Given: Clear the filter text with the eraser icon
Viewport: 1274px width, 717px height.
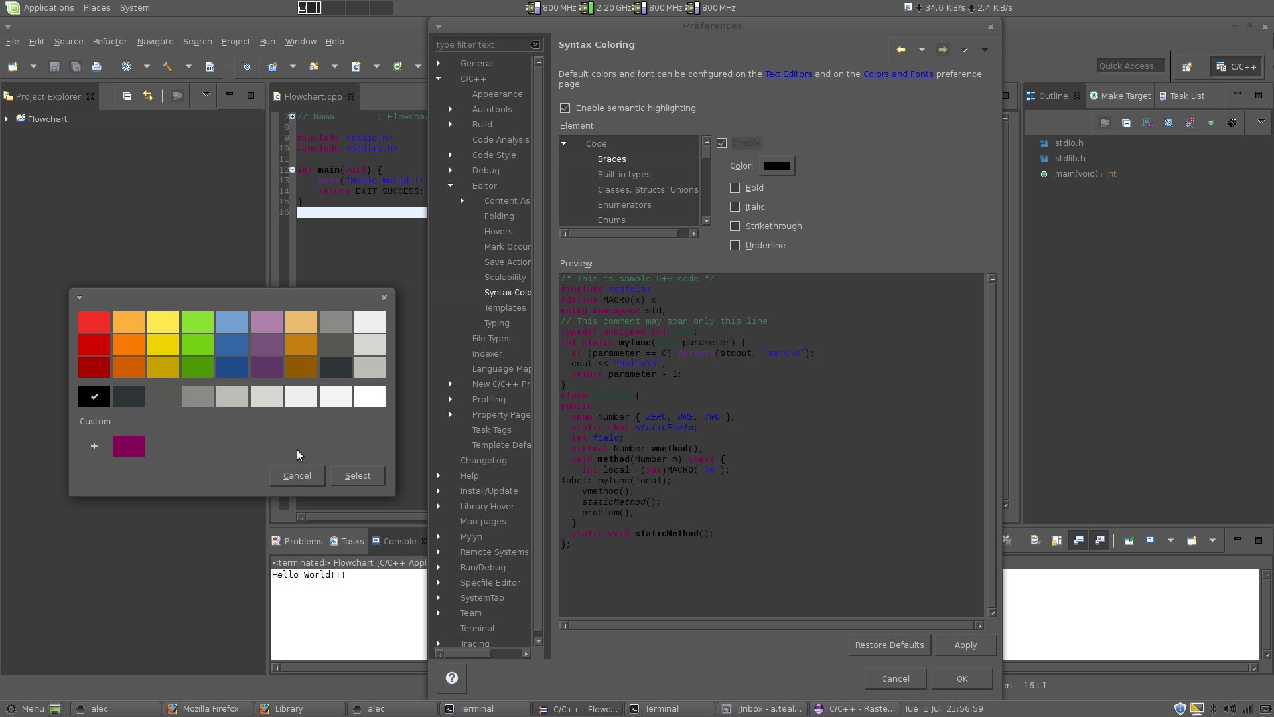Looking at the screenshot, I should 535,44.
